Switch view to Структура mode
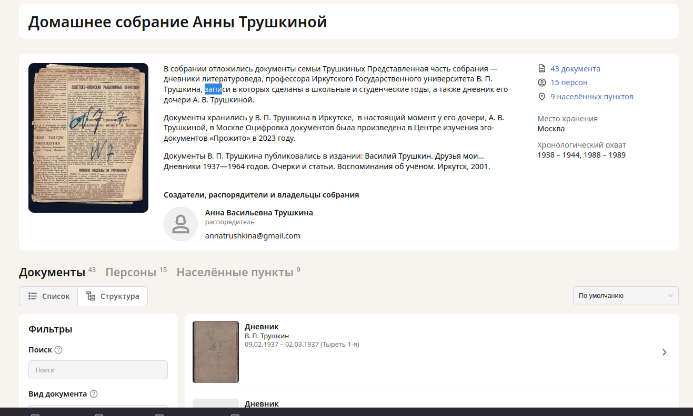This screenshot has height=416, width=693. (x=113, y=296)
